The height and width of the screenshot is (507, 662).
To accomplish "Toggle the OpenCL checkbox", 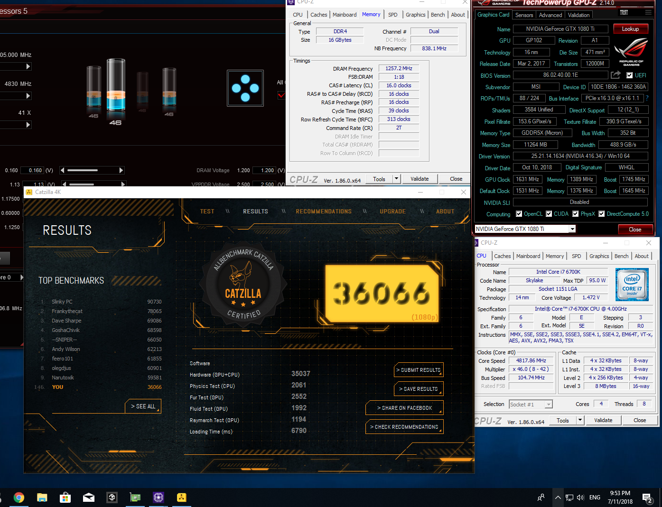I will click(x=519, y=214).
